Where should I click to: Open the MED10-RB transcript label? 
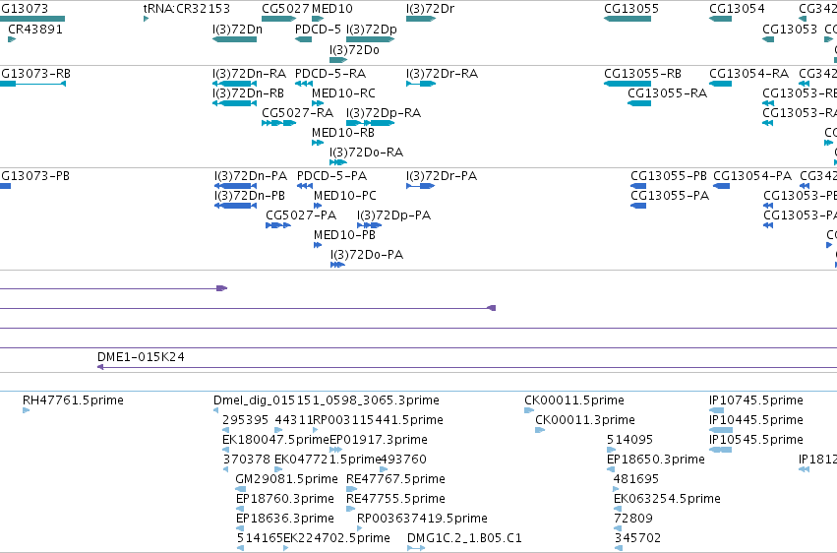click(x=343, y=133)
